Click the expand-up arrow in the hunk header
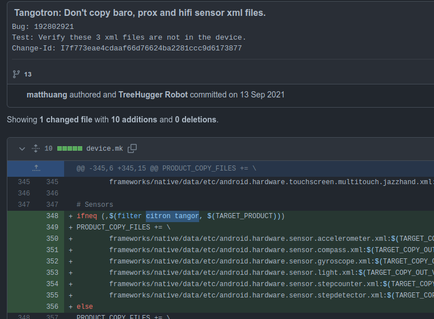The width and height of the screenshot is (434, 319). tap(36, 168)
